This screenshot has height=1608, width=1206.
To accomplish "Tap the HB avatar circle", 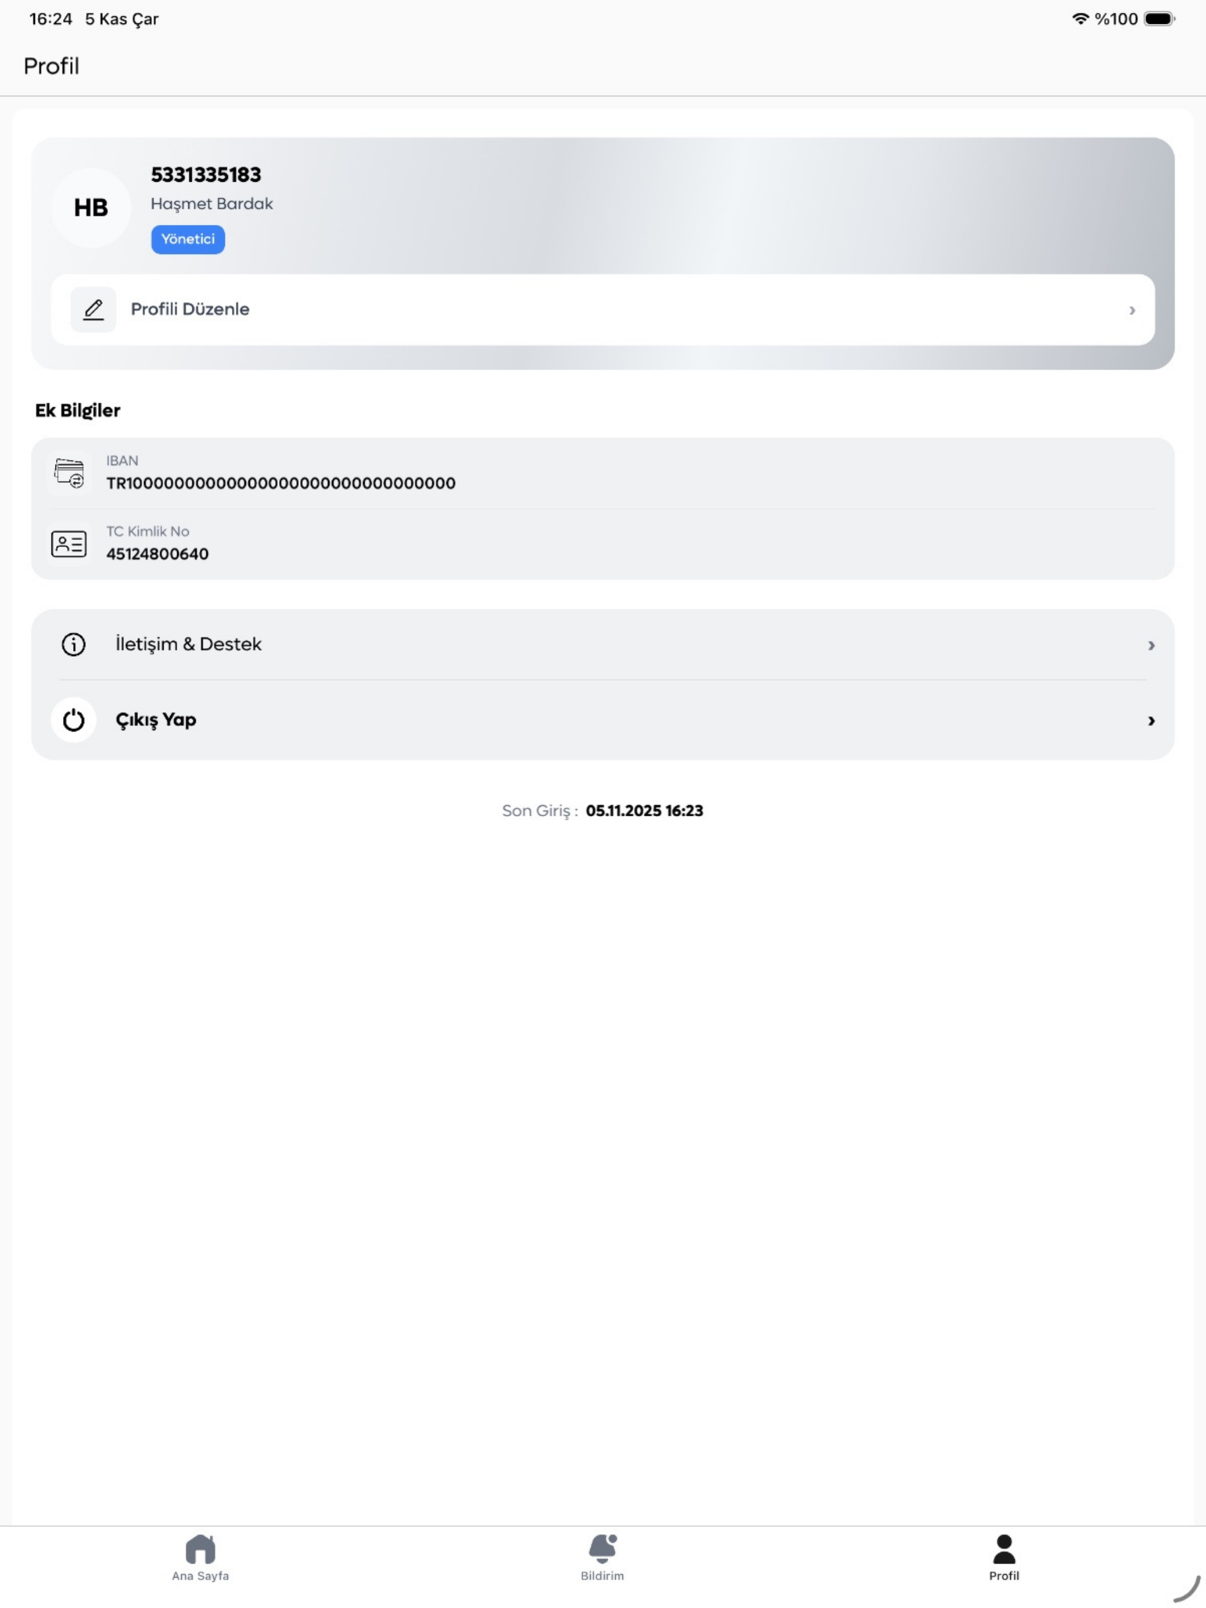I will point(91,208).
